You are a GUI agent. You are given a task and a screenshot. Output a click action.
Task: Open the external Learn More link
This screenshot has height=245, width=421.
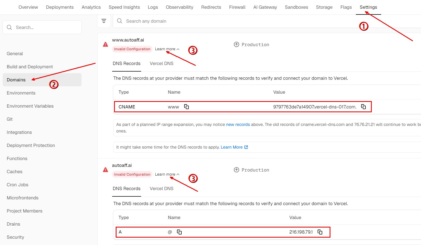[x=234, y=147]
